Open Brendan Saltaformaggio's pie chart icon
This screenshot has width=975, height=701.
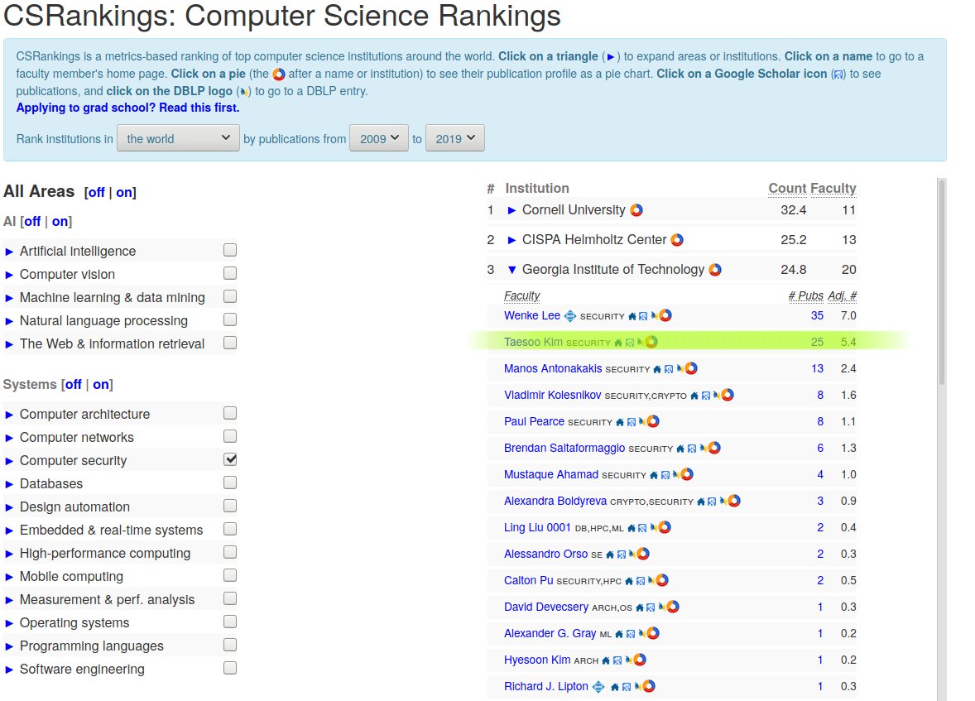coord(713,448)
